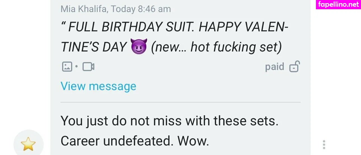Click the Career undefeated. Wow. line
Screen dimensions: 361x155
tap(135, 141)
